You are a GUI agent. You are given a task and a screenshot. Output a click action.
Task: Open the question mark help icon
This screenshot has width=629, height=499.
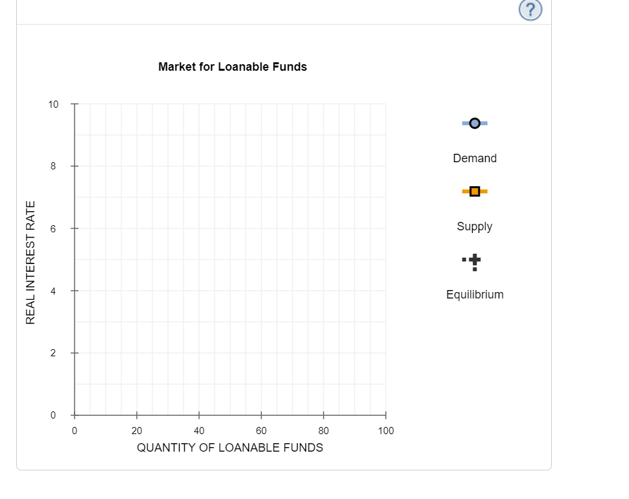(x=530, y=9)
